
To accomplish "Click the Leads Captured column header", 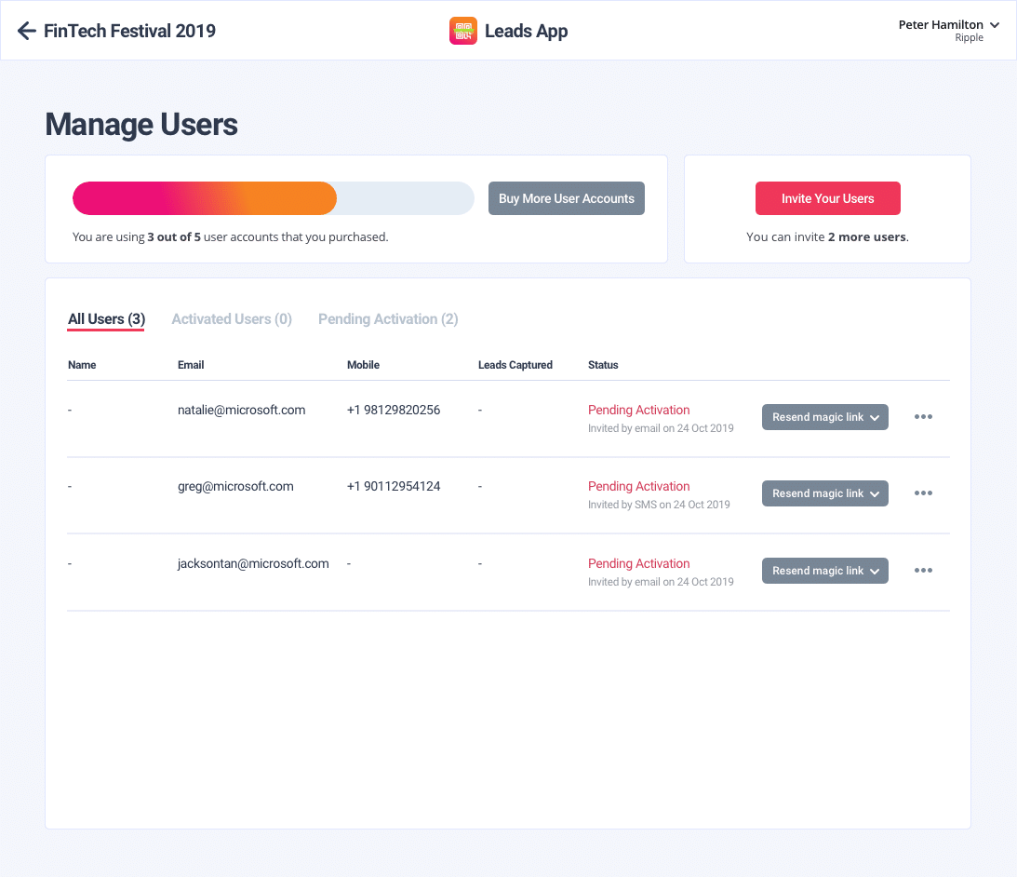I will (515, 365).
